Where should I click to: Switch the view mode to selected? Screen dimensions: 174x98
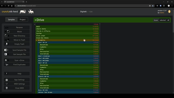click(x=163, y=20)
